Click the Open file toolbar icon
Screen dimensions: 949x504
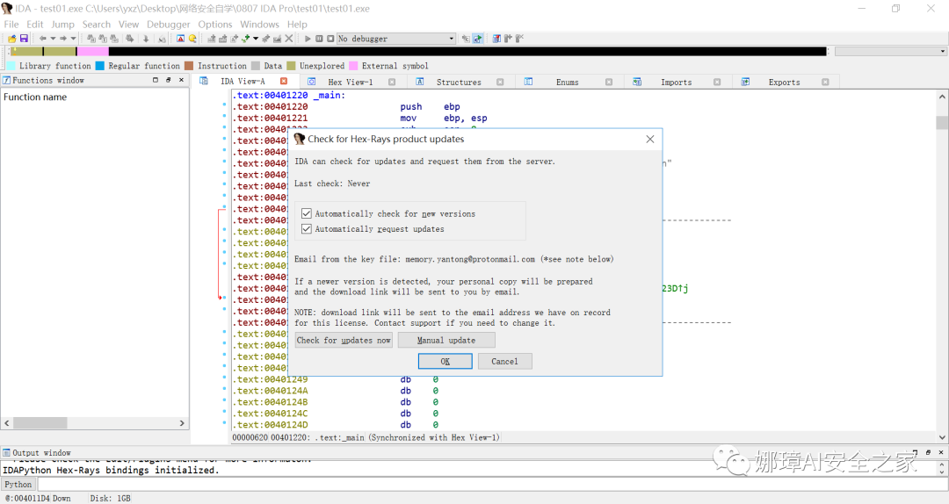tap(12, 39)
